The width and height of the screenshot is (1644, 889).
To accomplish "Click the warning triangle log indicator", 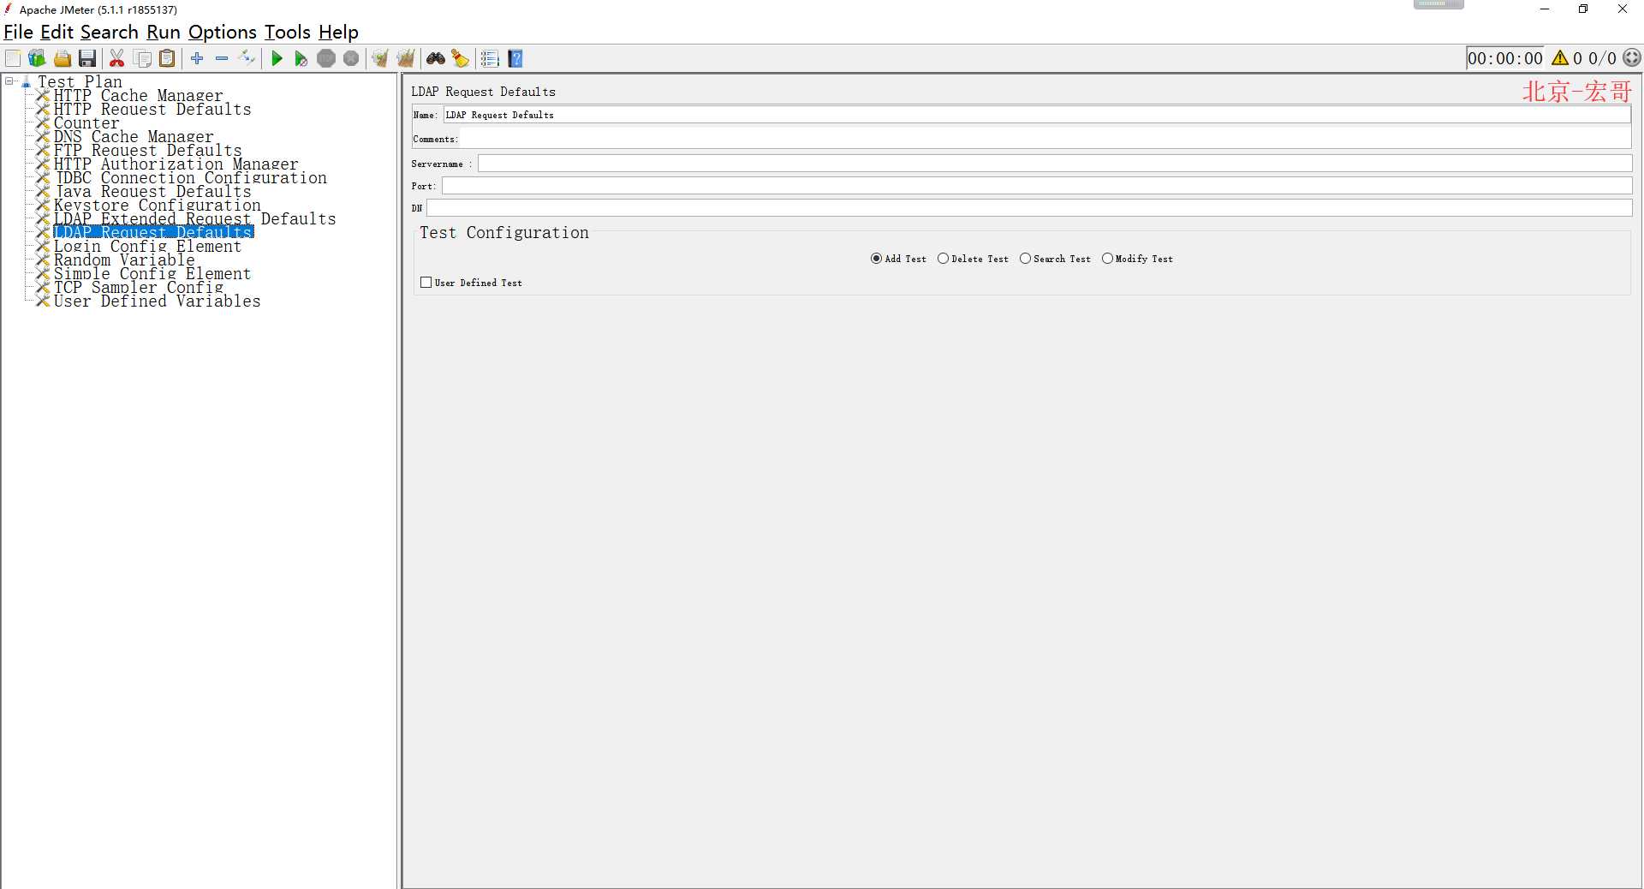I will click(x=1560, y=58).
